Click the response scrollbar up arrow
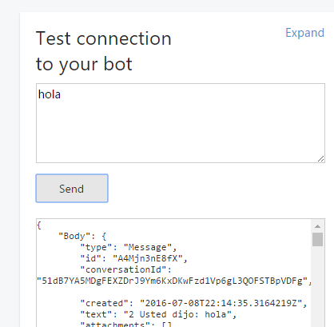Viewport: 334px width, 327px height. [317, 226]
